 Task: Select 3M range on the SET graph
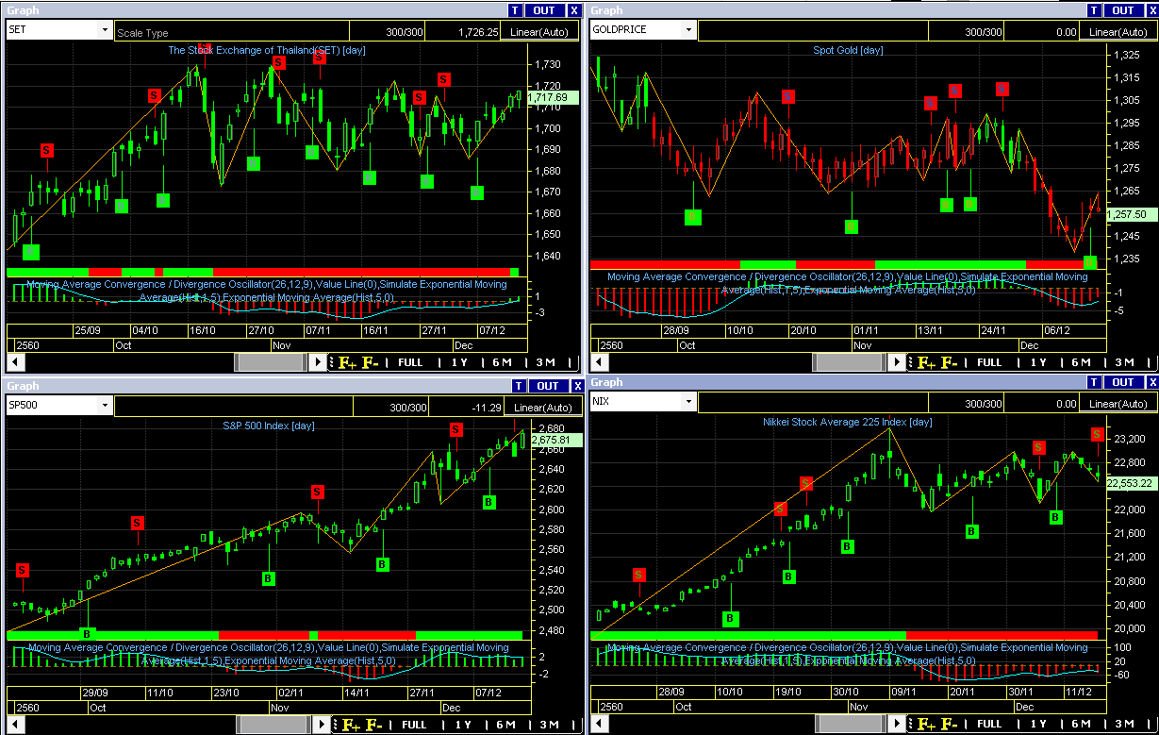(545, 362)
